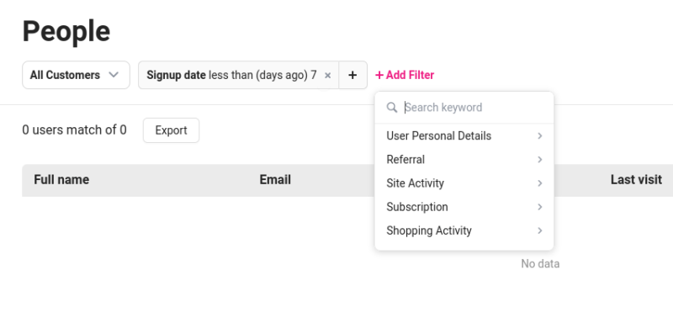Open User Personal Details filter category
The image size is (673, 323).
coord(464,136)
